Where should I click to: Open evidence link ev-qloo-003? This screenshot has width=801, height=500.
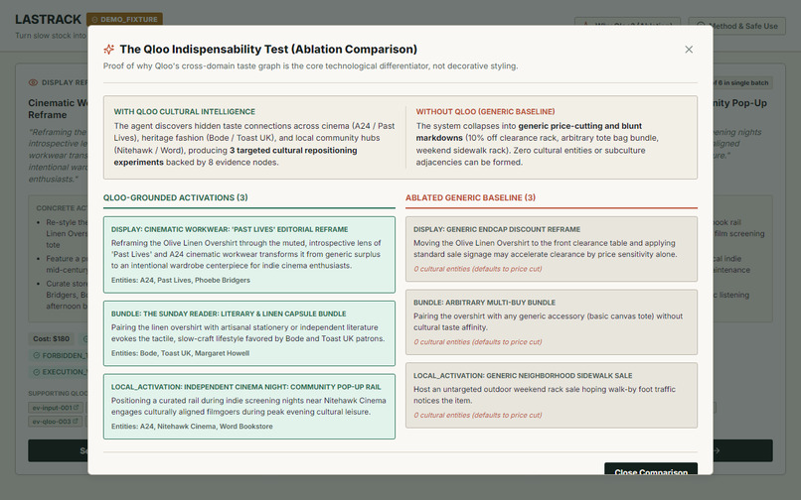[56, 422]
